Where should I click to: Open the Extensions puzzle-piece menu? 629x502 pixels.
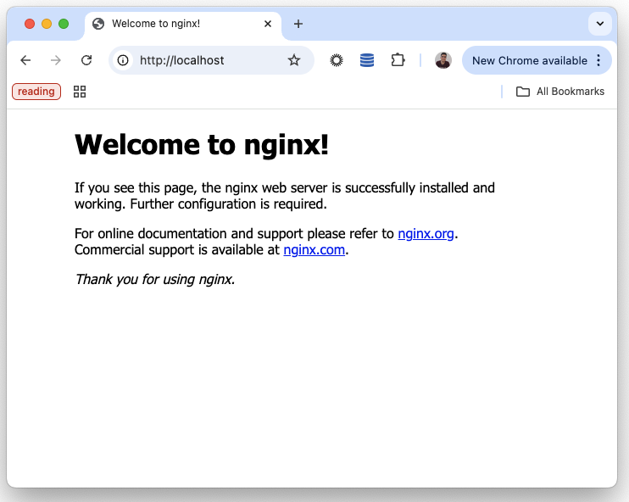pos(398,60)
